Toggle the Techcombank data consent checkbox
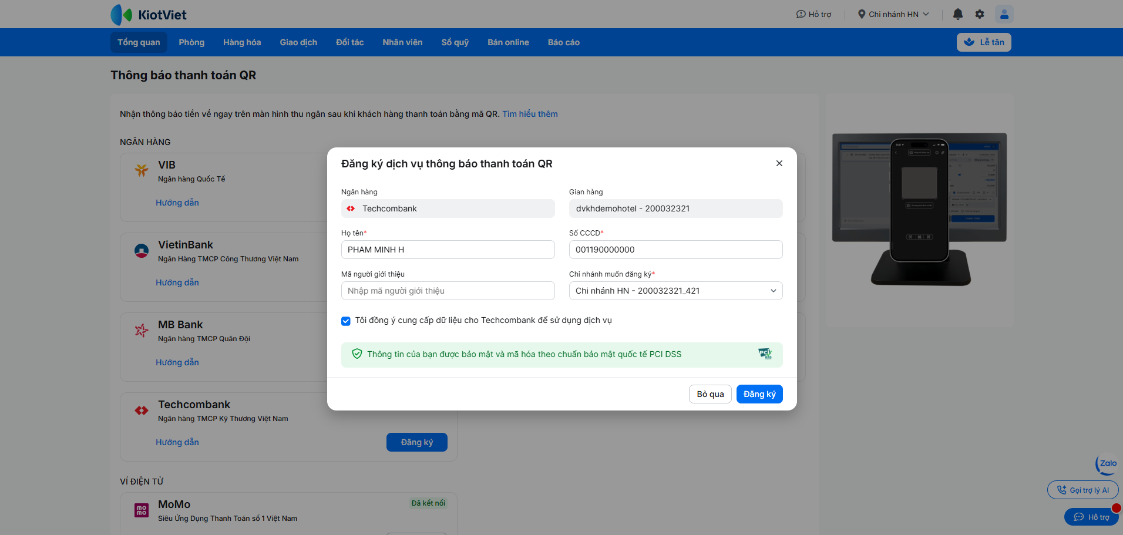The height and width of the screenshot is (535, 1123). pos(346,321)
